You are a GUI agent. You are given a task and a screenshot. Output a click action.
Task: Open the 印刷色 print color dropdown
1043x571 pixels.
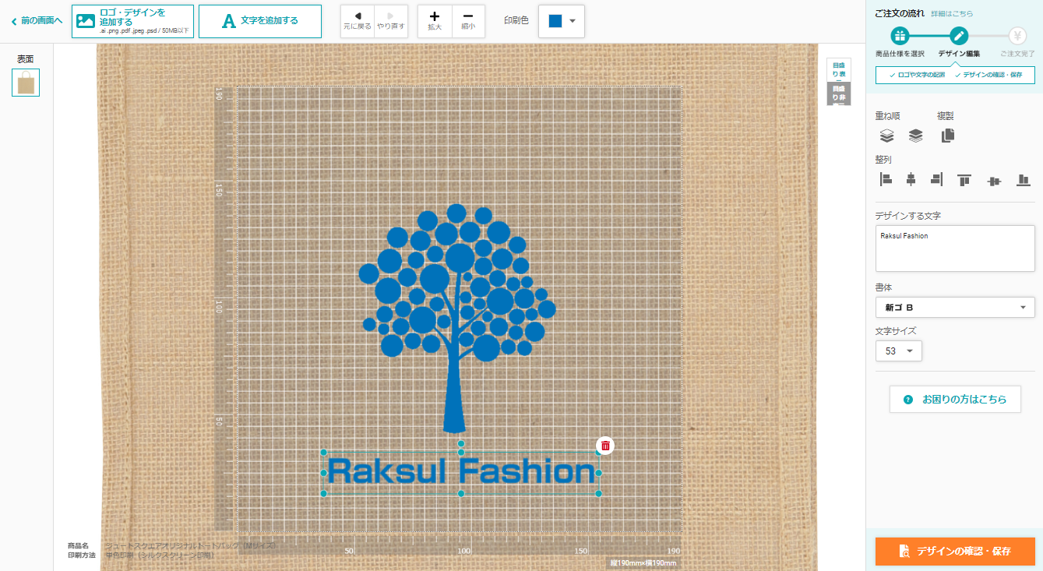tap(562, 21)
